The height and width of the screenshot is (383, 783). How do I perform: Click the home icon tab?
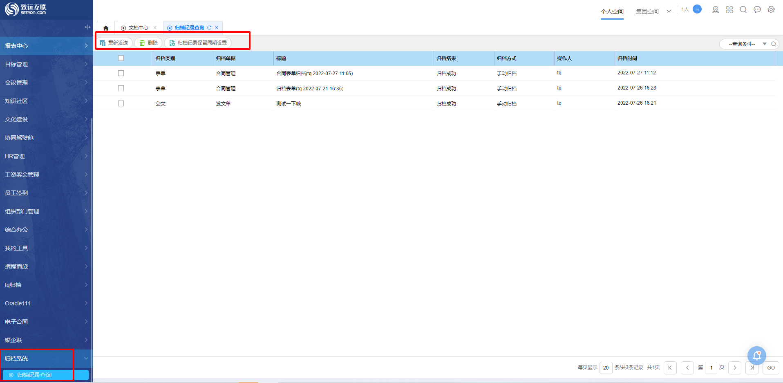(x=106, y=28)
